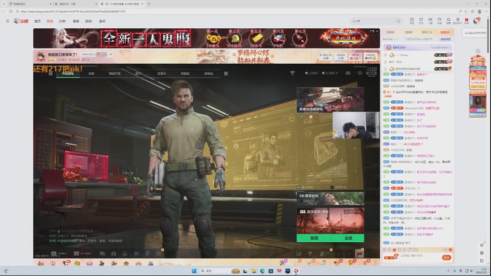Click the chat message input field
Image resolution: width=491 pixels, height=276 pixels.
pyautogui.click(x=420, y=256)
